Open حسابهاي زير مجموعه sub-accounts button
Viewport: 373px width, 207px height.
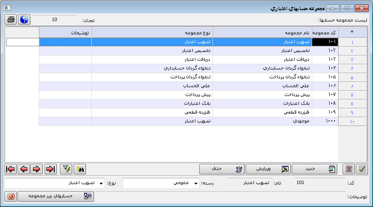[x=56, y=196]
